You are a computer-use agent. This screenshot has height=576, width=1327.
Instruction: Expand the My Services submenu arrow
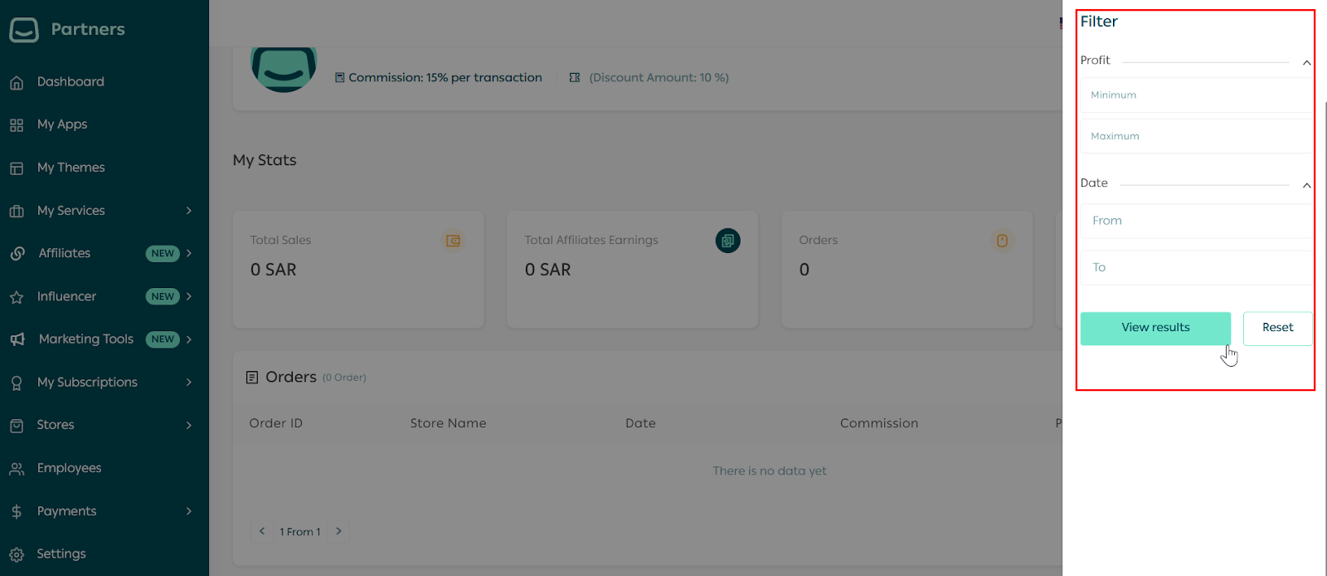(189, 211)
